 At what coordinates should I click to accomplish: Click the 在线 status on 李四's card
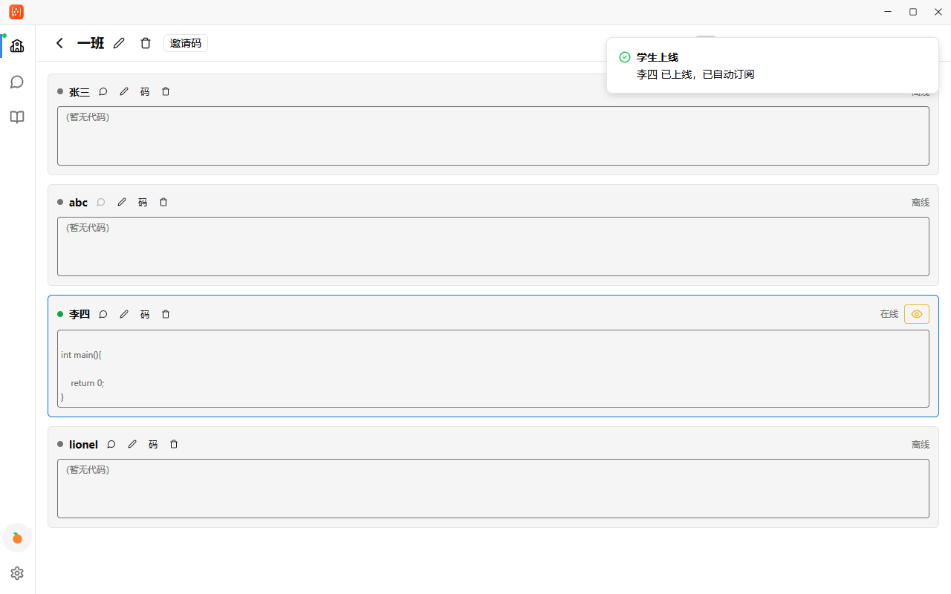point(889,314)
